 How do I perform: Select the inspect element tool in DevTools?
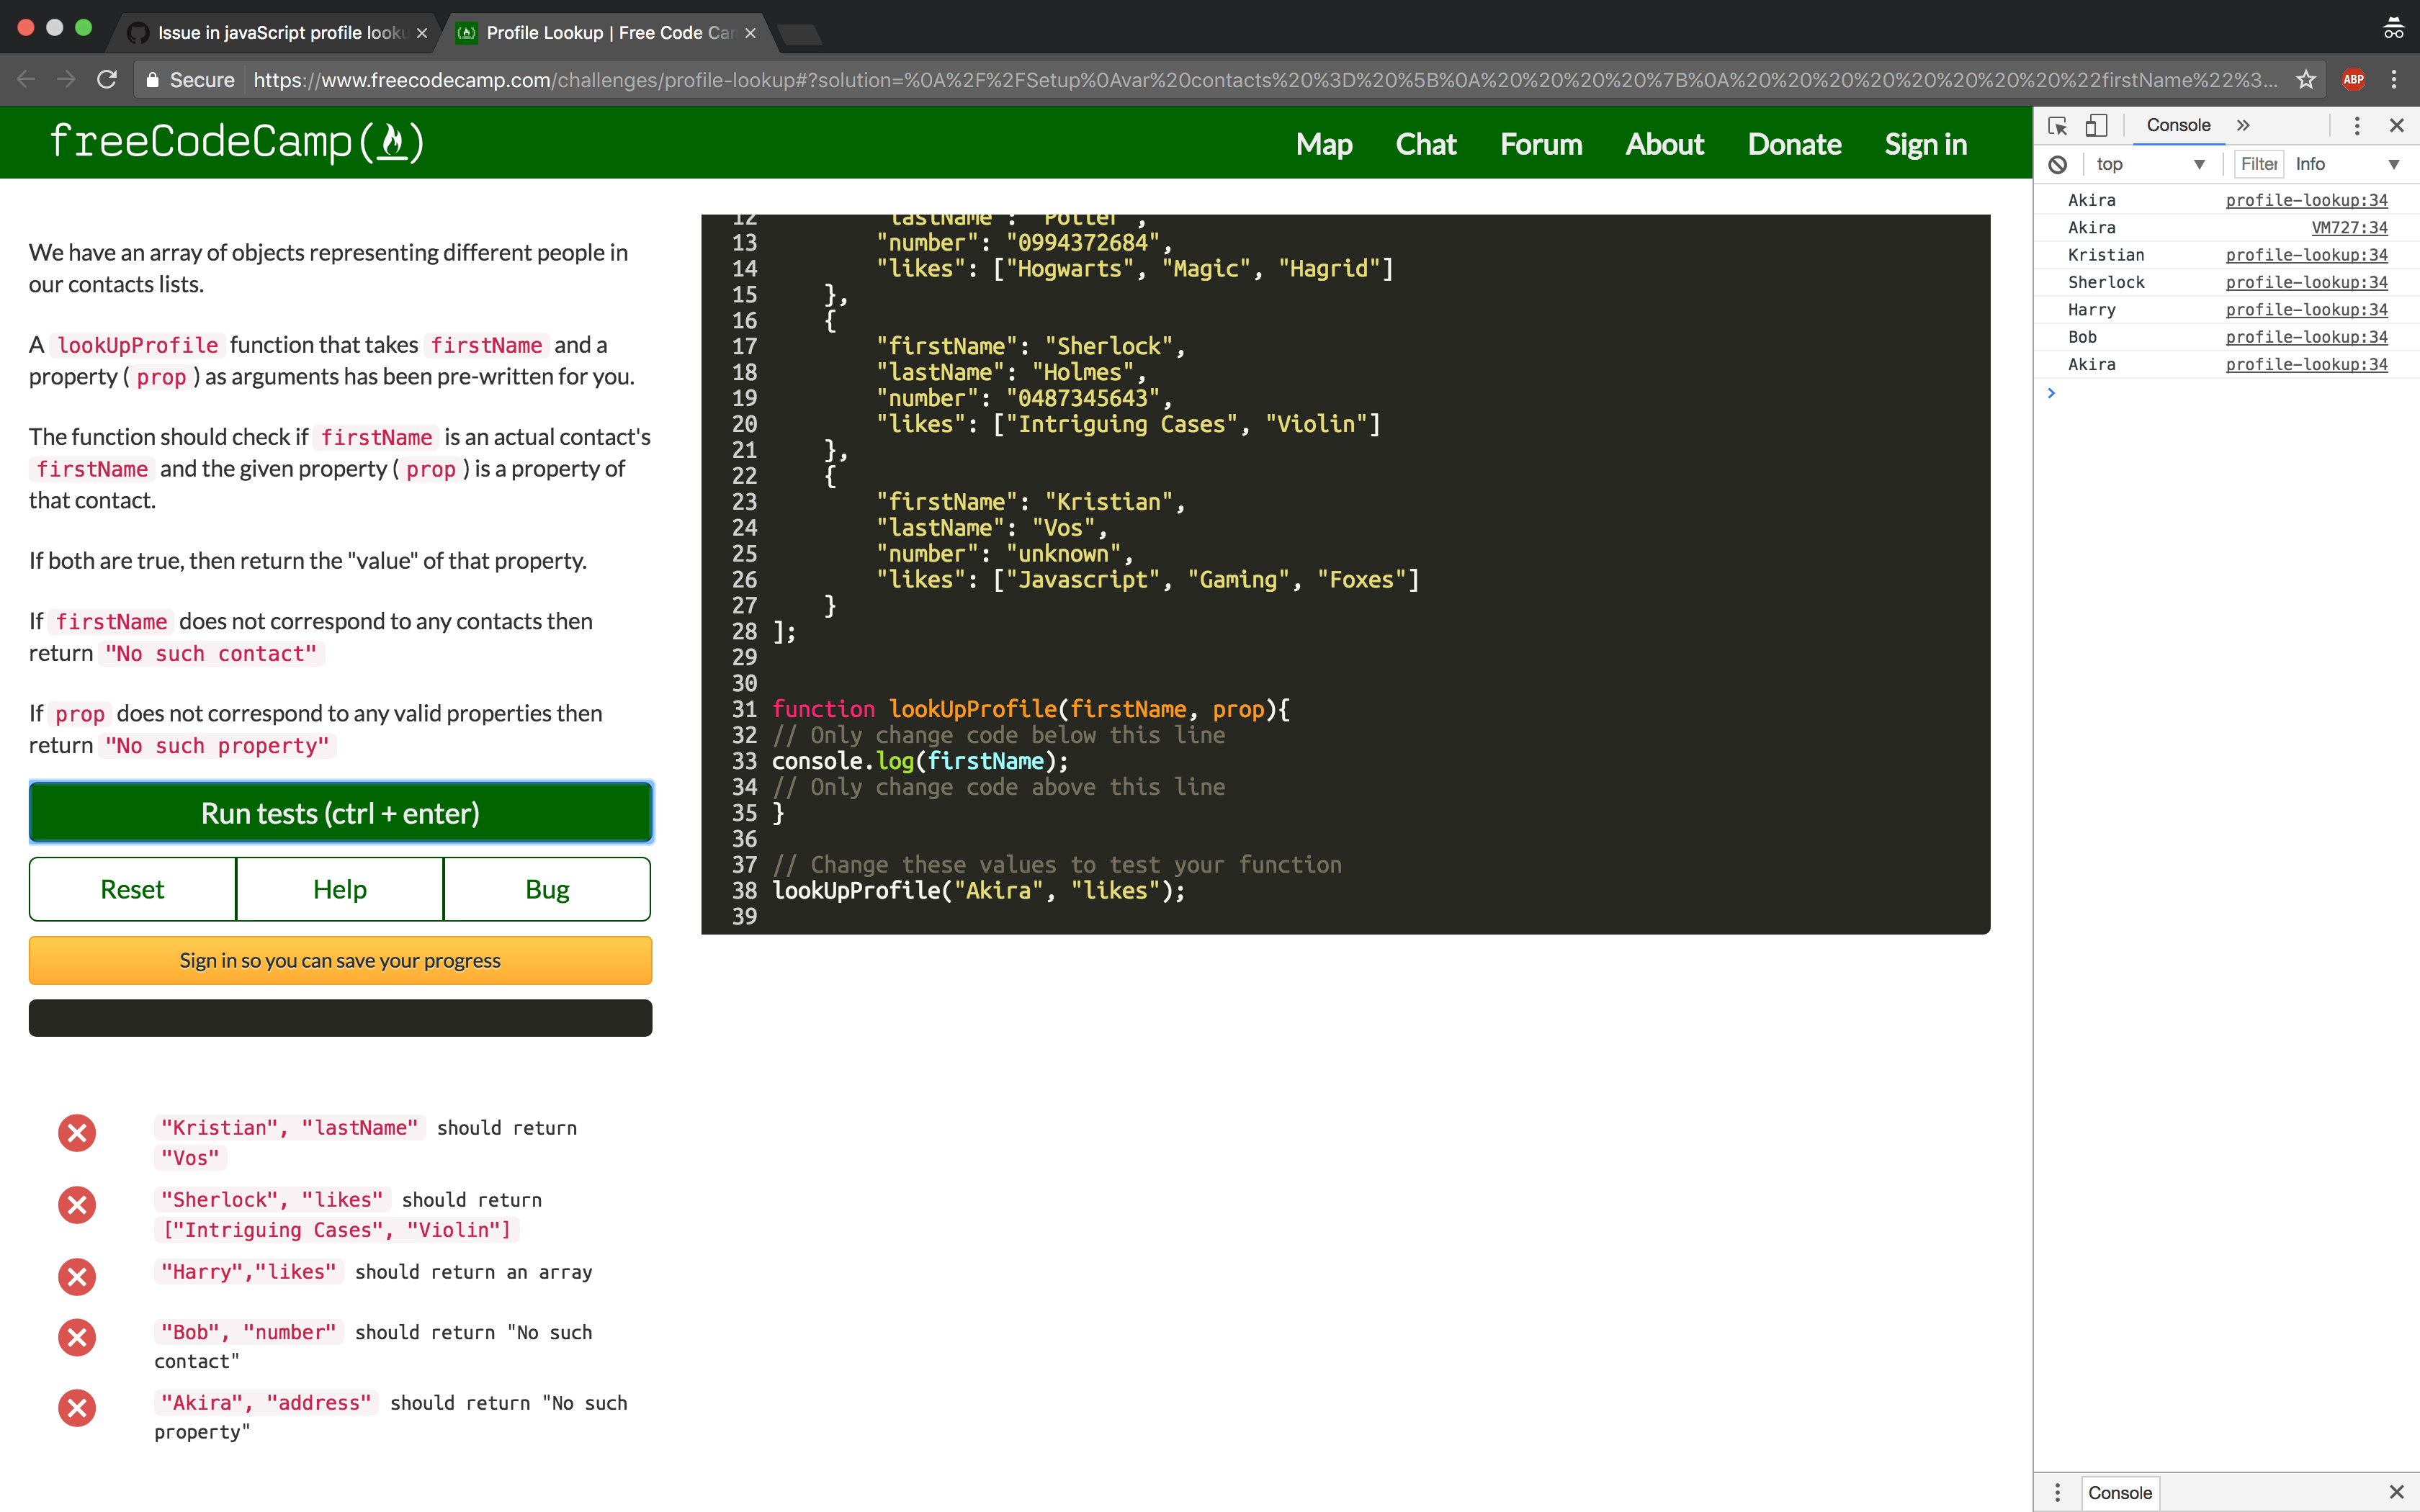click(x=2057, y=125)
